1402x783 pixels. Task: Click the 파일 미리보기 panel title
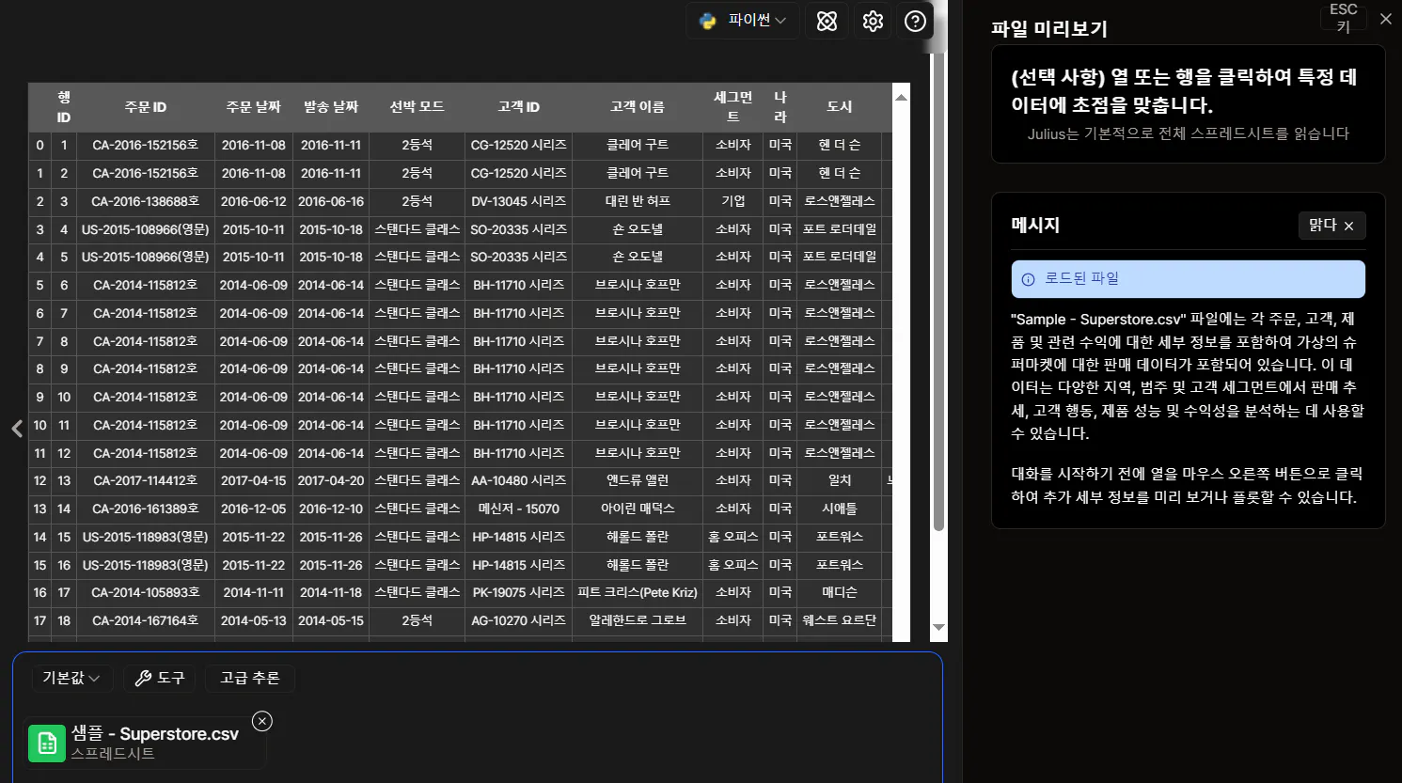click(x=1049, y=29)
